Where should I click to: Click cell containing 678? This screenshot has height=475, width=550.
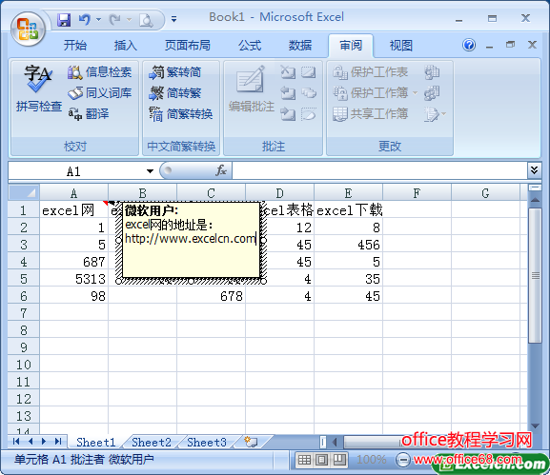pyautogui.click(x=211, y=296)
